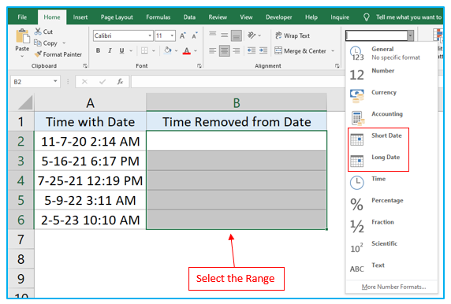Increase font size with larger A
451x304 pixels.
183,35
